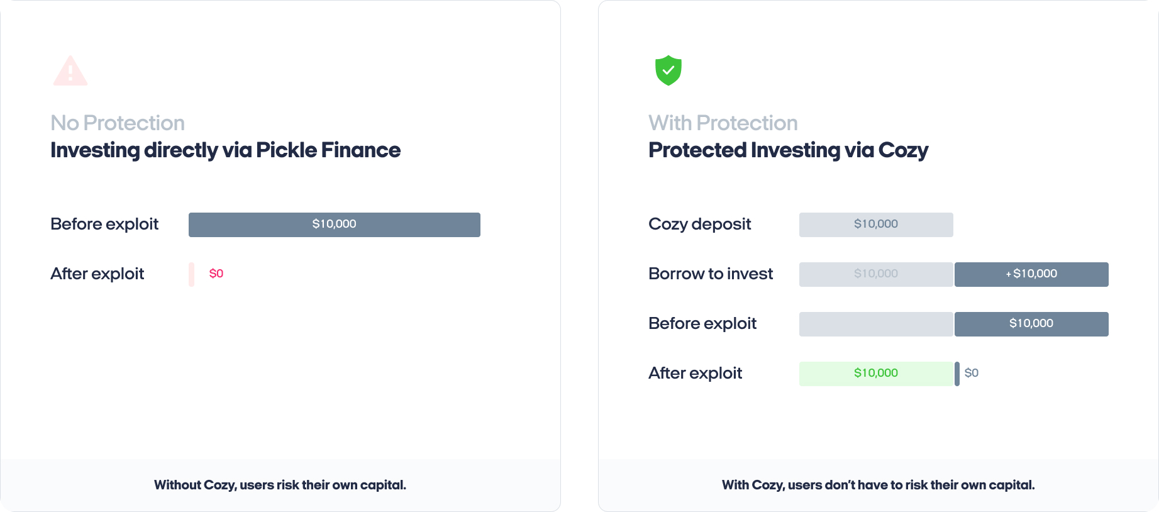Screen dimensions: 1159x512
Task: Click faded $10,000 bar in Borrow to invest
Action: pyautogui.click(x=876, y=274)
